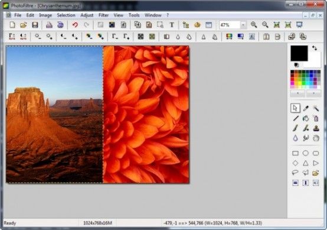Screen dimensions: 327x230
Task: Click the Brightness plus icon
Action: [49, 37]
